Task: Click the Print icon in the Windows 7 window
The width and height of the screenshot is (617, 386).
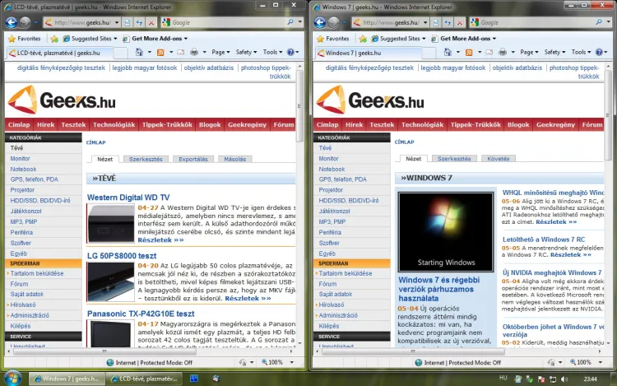Action: [x=501, y=53]
